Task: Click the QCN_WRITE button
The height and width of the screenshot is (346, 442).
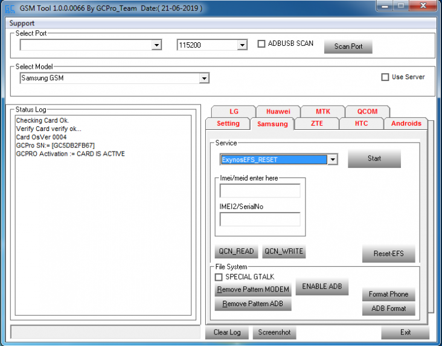Action: point(284,251)
